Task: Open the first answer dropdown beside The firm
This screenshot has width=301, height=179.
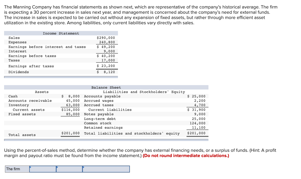Action: [43, 169]
